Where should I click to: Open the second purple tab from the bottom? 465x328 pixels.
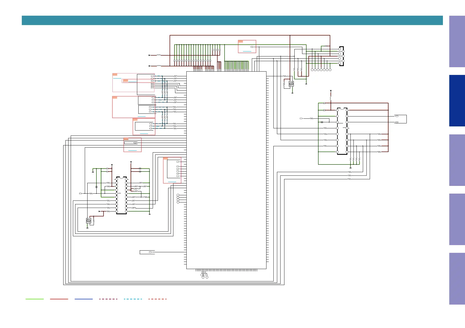(x=457, y=219)
